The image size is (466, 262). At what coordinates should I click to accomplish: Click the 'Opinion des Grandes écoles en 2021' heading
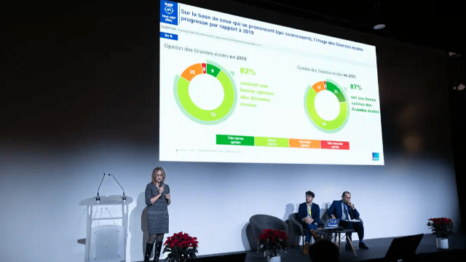coord(326,72)
